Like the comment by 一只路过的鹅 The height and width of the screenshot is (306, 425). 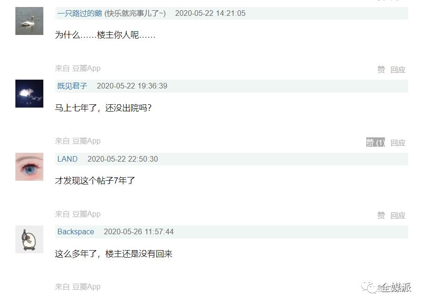(x=381, y=69)
